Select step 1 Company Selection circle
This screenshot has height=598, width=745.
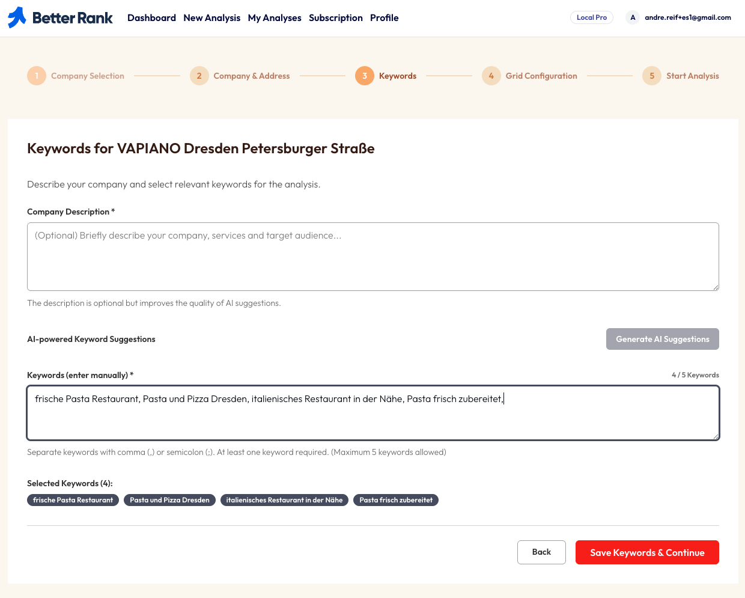coord(37,76)
